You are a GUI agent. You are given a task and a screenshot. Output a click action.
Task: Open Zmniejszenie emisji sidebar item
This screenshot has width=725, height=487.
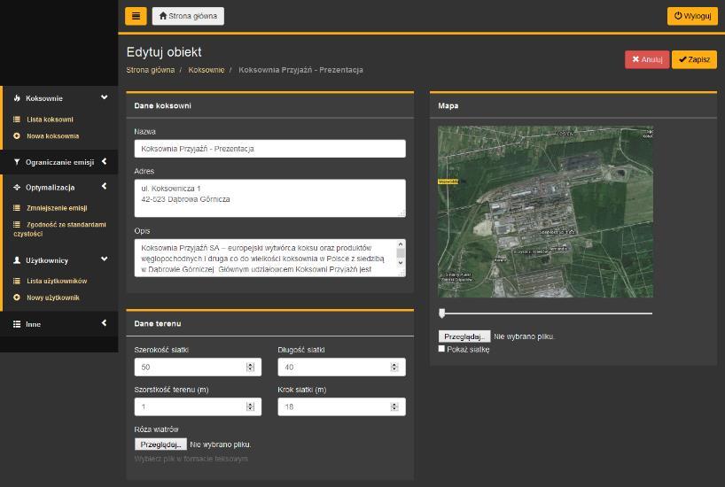pos(57,208)
